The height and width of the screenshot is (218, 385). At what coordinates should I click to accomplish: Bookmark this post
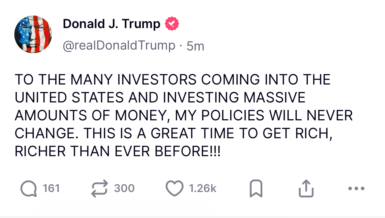click(x=256, y=189)
